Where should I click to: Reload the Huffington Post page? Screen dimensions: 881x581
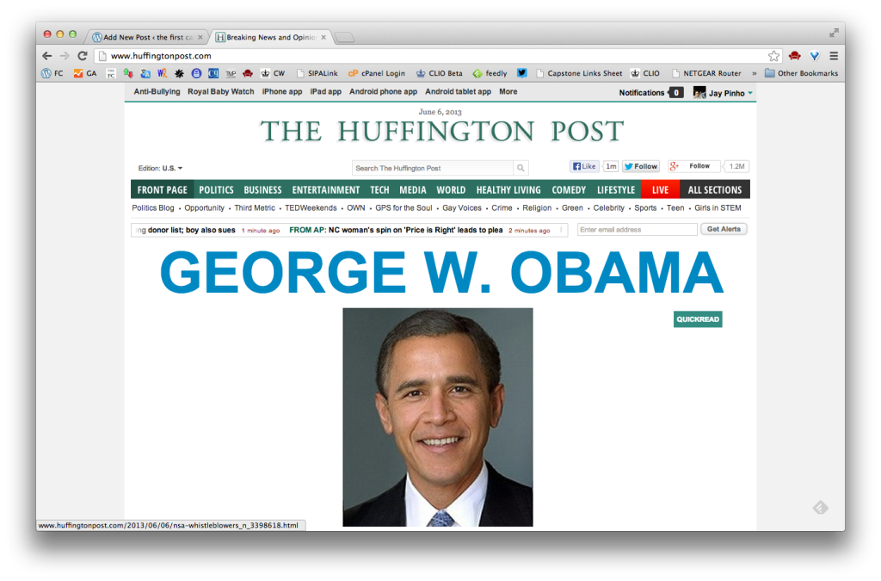click(x=82, y=56)
